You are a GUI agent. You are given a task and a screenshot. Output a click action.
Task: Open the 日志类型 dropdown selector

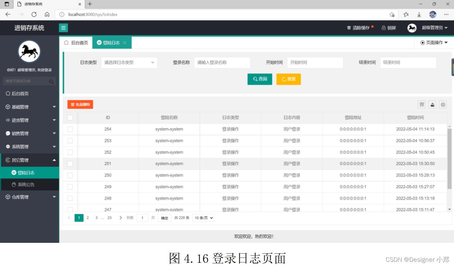click(x=129, y=63)
